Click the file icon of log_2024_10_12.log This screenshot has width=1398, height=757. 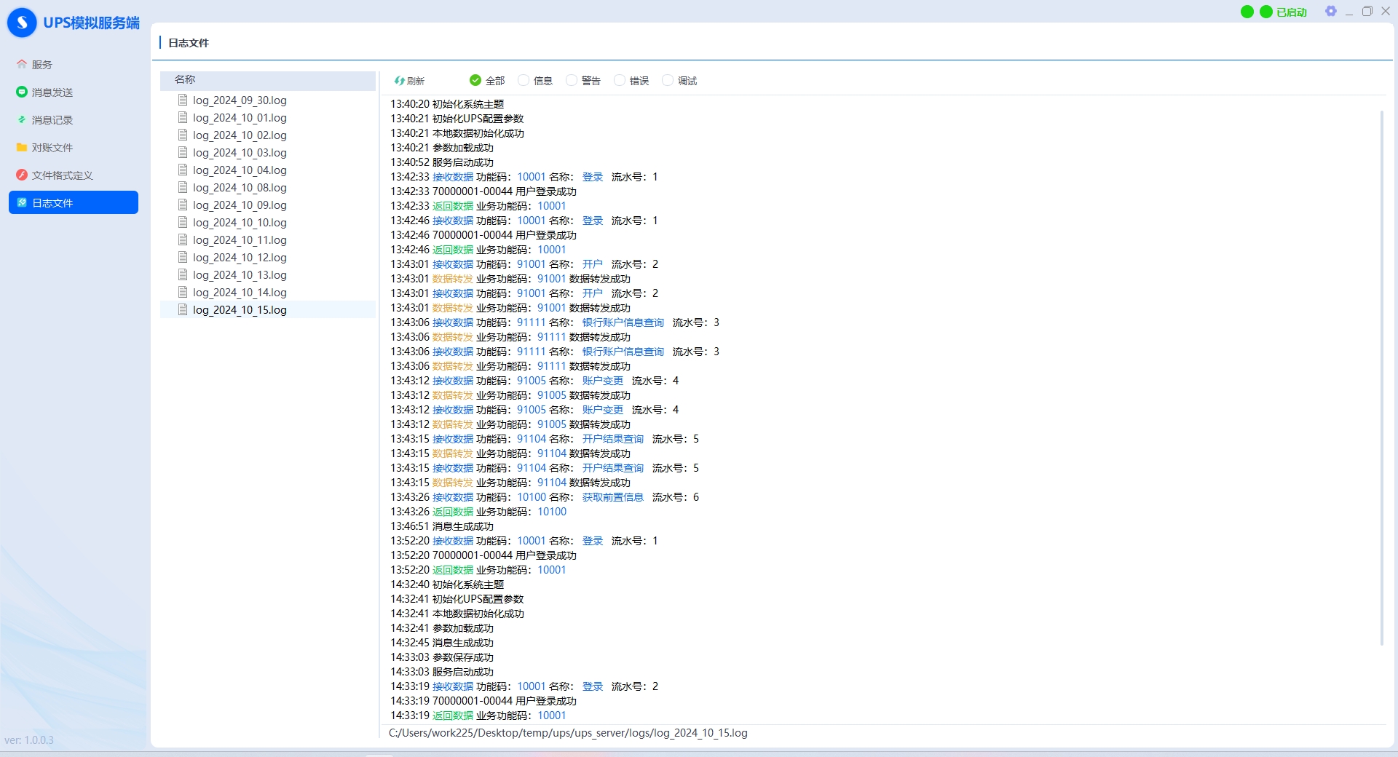pyautogui.click(x=183, y=257)
